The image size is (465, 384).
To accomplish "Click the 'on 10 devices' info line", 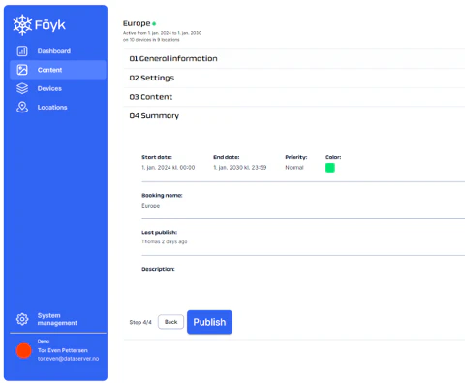I will (x=151, y=40).
